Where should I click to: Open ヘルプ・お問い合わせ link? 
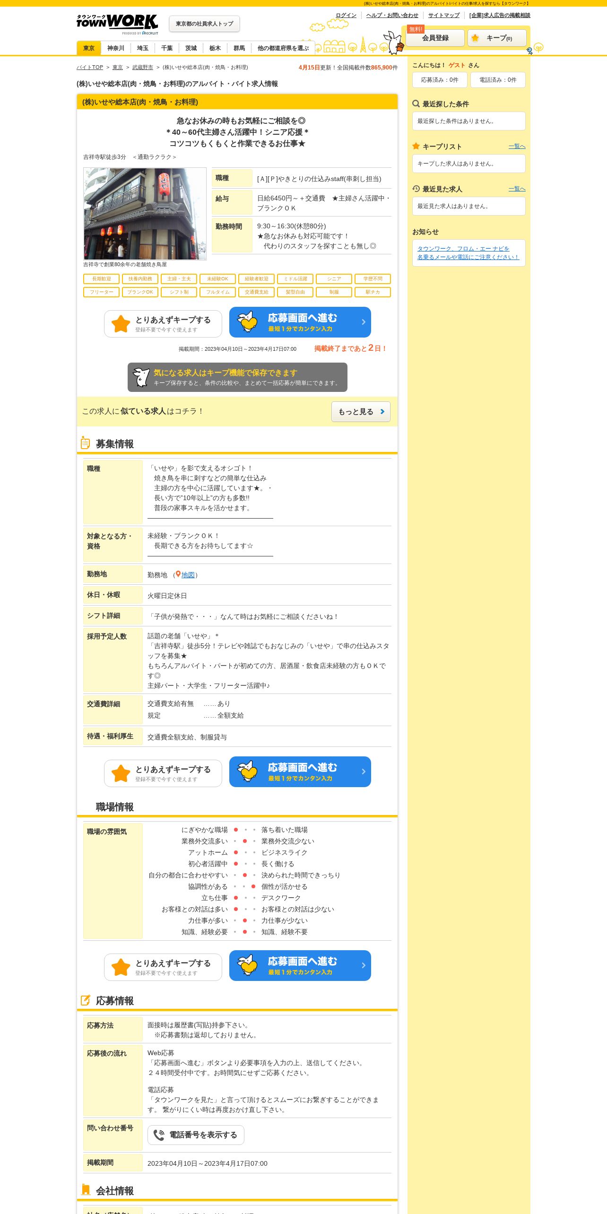coord(392,15)
